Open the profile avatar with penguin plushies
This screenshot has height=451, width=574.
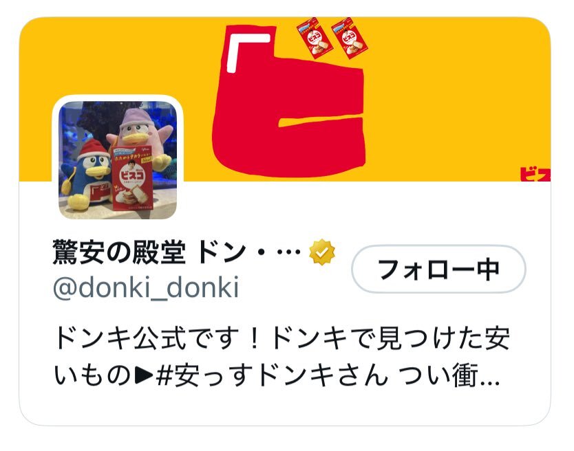[118, 160]
